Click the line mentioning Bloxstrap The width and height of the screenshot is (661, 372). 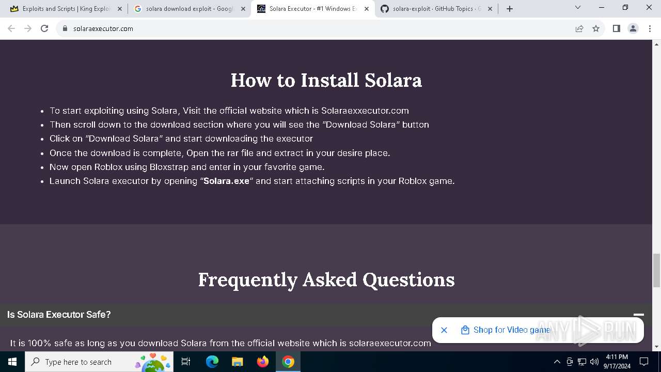click(187, 167)
